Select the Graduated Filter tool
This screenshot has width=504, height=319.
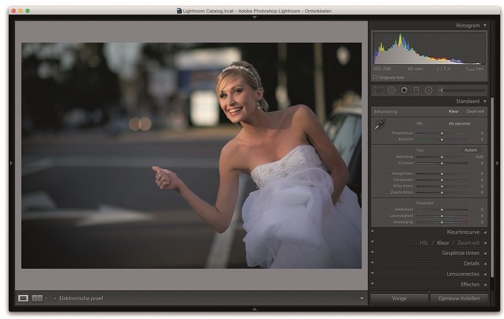point(416,91)
